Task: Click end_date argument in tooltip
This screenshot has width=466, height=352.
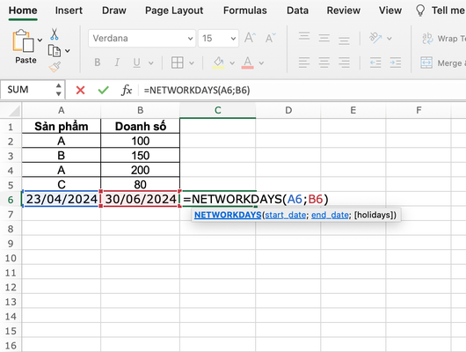Action: click(x=330, y=215)
